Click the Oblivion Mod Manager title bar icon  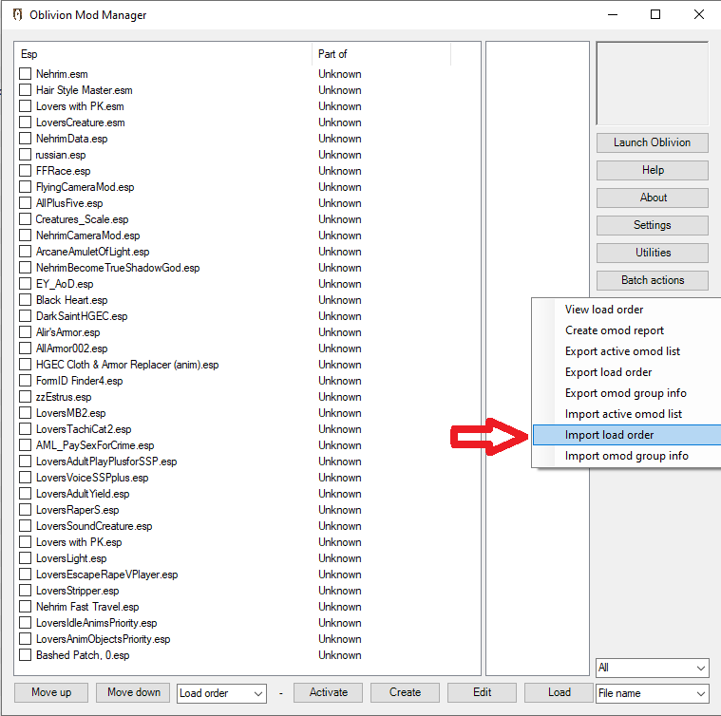pyautogui.click(x=17, y=15)
